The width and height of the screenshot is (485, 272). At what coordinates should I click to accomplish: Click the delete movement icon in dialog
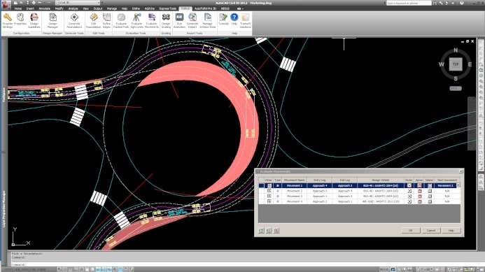pyautogui.click(x=276, y=231)
